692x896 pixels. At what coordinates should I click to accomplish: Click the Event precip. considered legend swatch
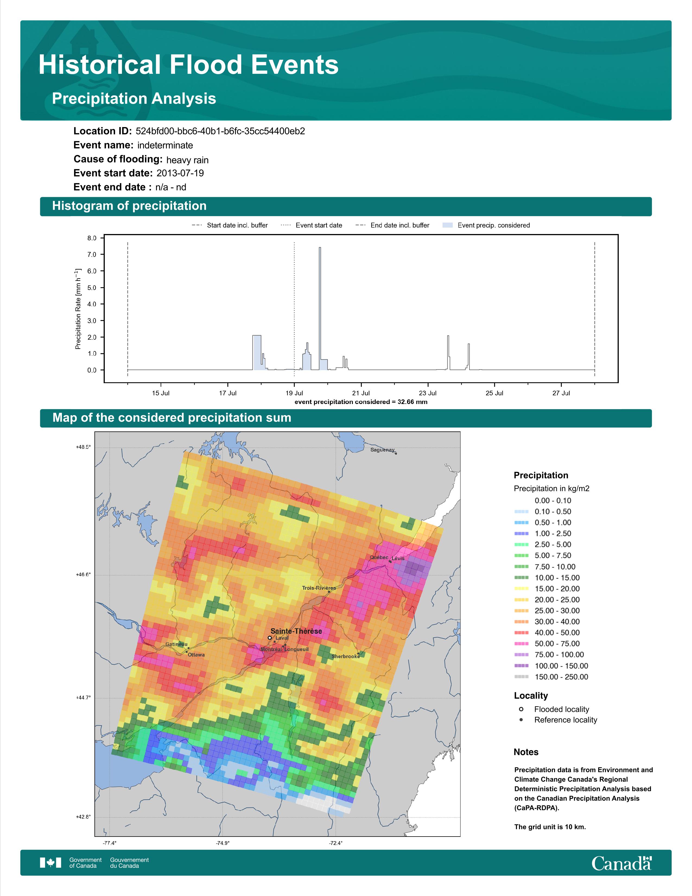(x=448, y=225)
